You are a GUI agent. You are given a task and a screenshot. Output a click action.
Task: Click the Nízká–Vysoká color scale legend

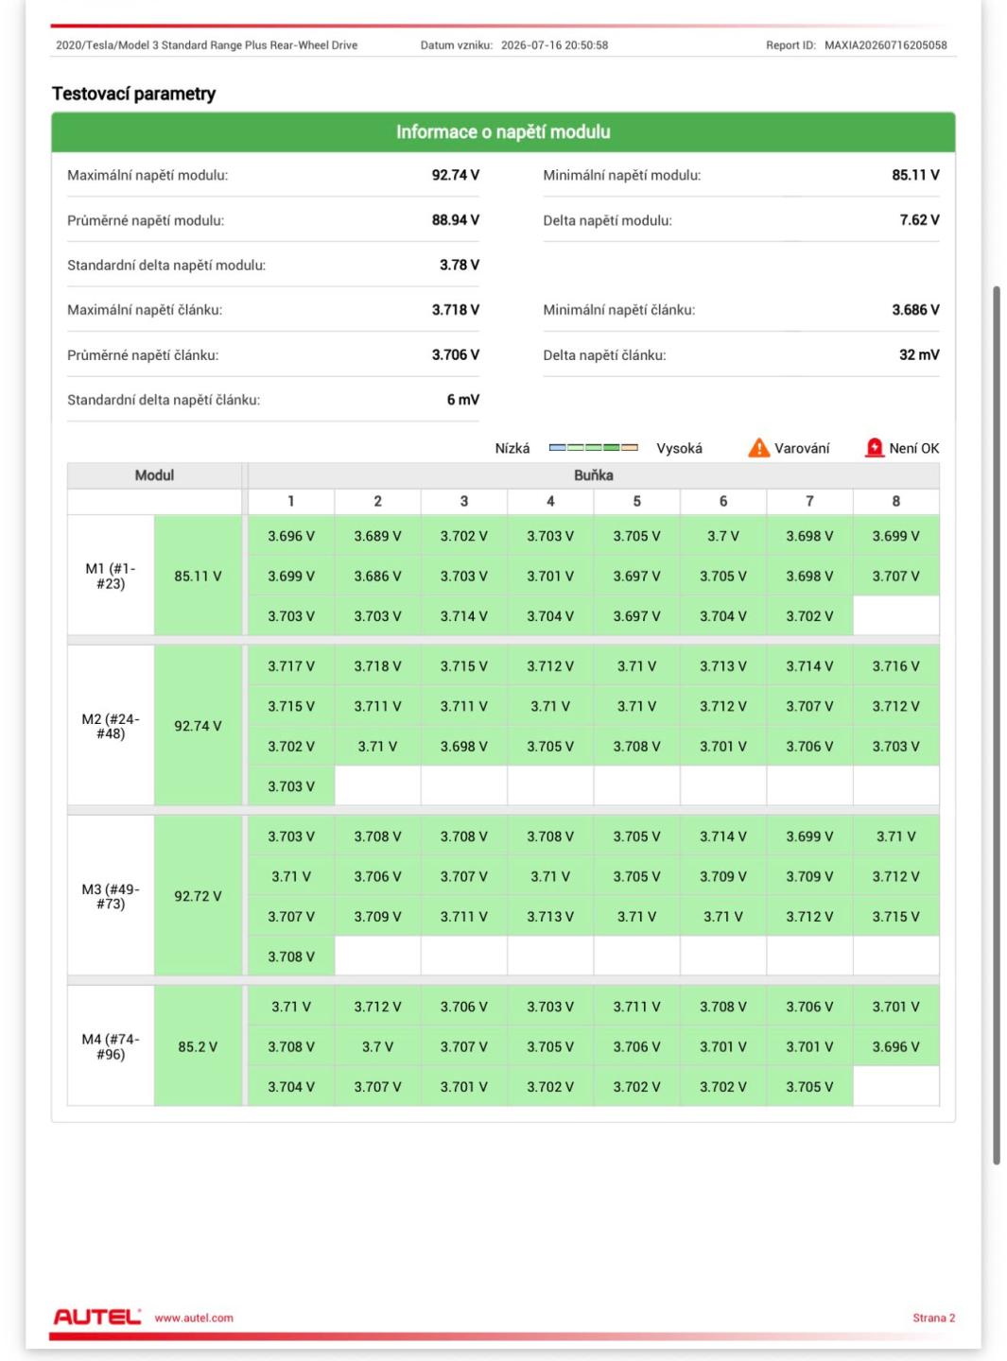pyautogui.click(x=594, y=448)
